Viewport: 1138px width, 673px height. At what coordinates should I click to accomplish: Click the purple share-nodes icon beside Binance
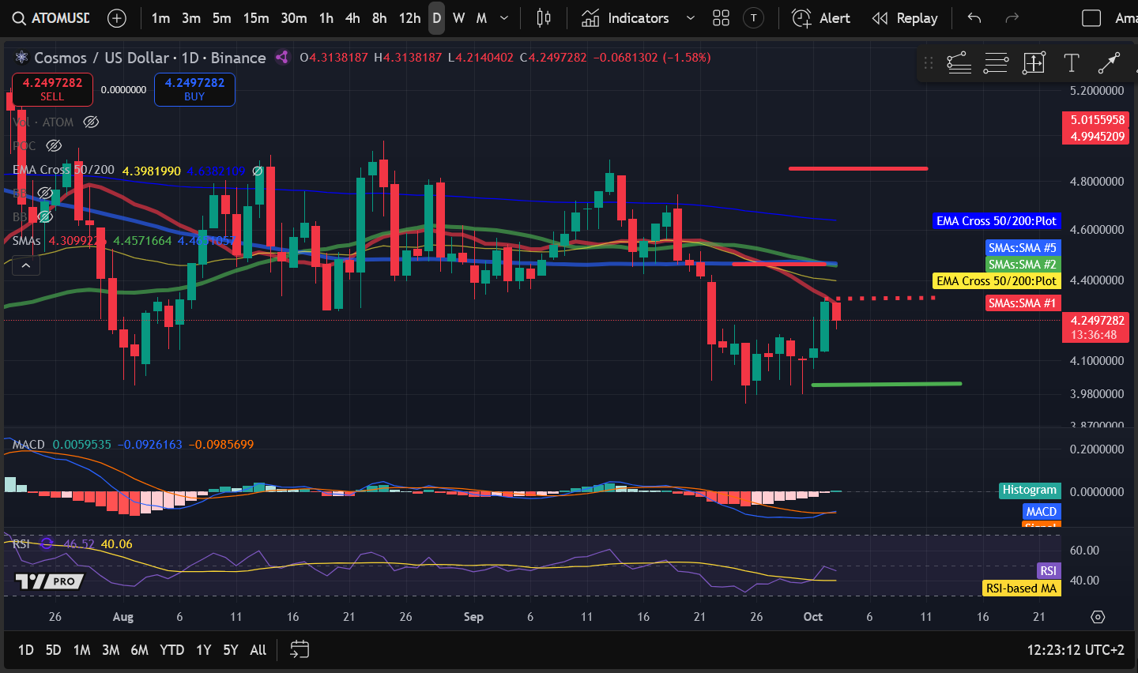point(281,57)
